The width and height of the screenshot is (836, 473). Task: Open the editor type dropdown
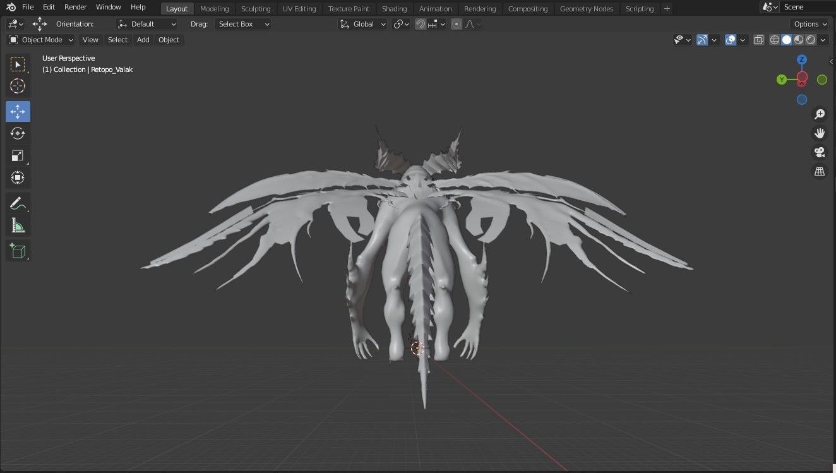coord(16,24)
